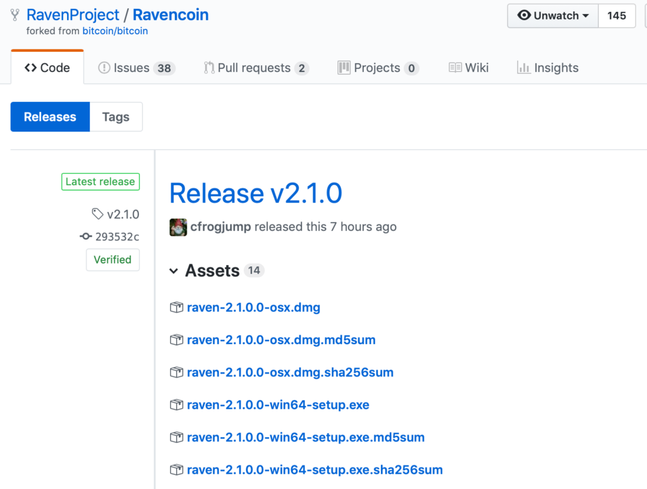Download raven-2.1.0.0-osx.dmg.md5sum
Viewport: 647px width, 489px height.
click(281, 340)
